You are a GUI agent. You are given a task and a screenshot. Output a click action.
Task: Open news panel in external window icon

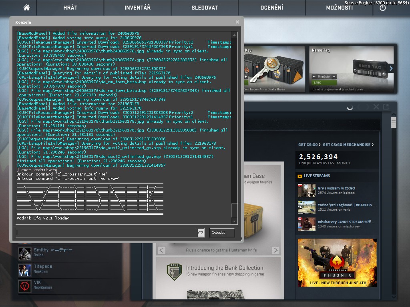[386, 107]
